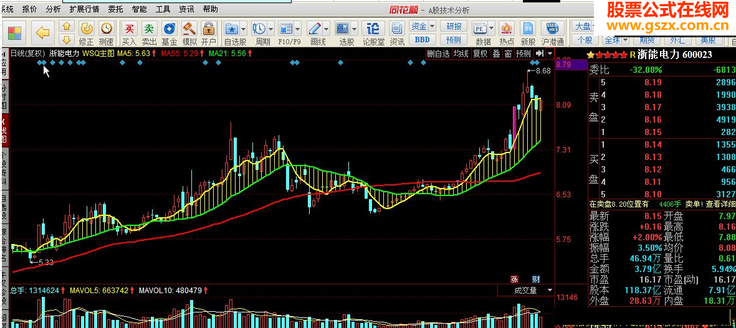Open the 基金 fund icon
The image size is (736, 328).
pyautogui.click(x=170, y=28)
